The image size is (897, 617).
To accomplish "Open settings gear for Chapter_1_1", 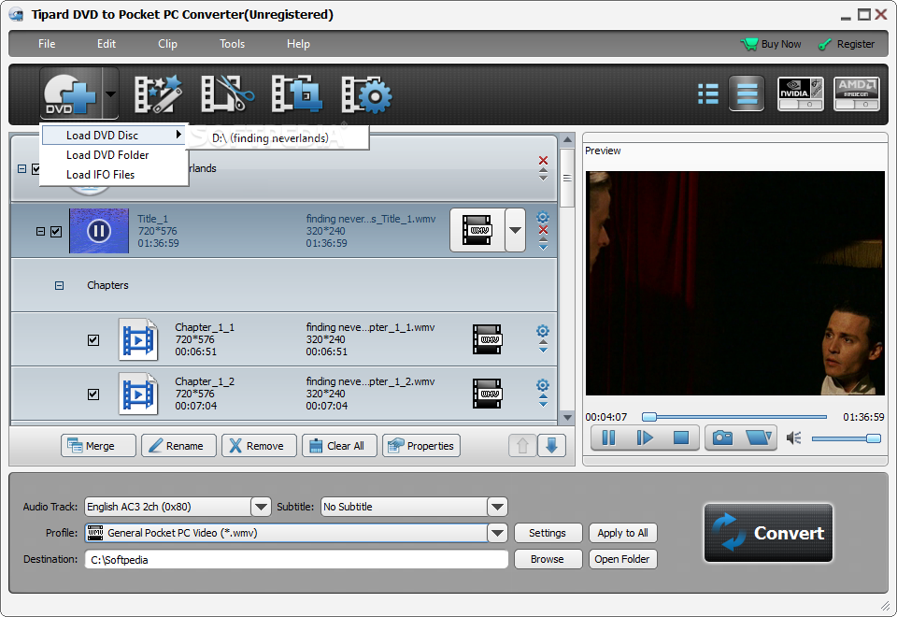I will [x=542, y=331].
